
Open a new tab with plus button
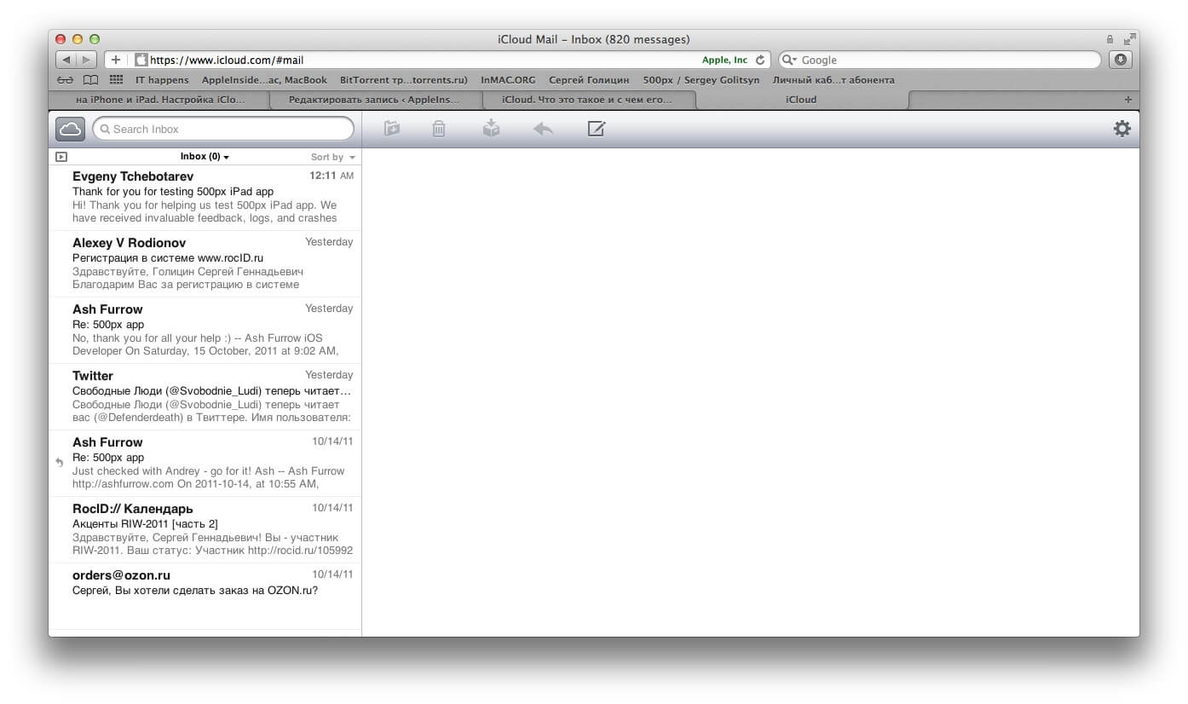tap(1128, 100)
